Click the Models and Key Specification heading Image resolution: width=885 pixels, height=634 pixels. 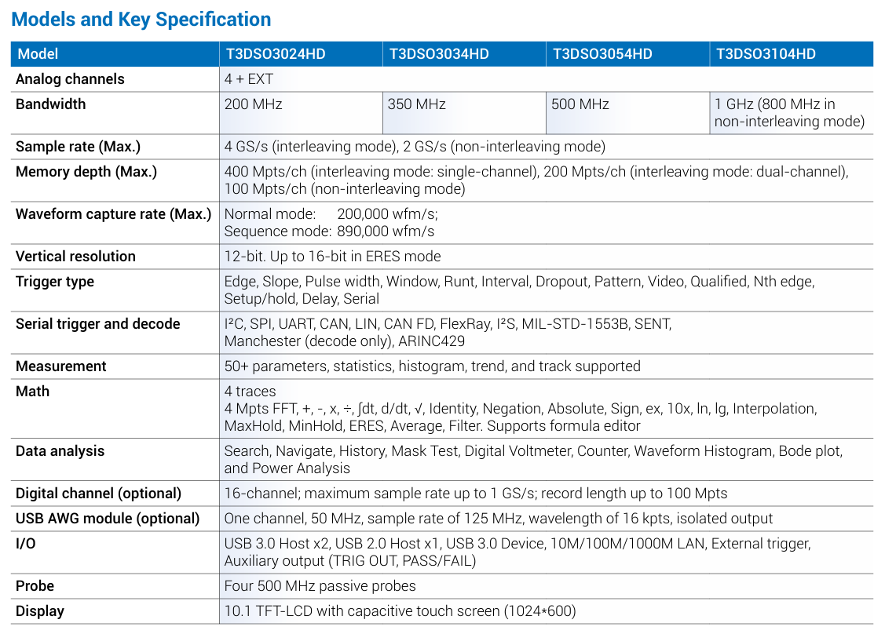pos(141,20)
